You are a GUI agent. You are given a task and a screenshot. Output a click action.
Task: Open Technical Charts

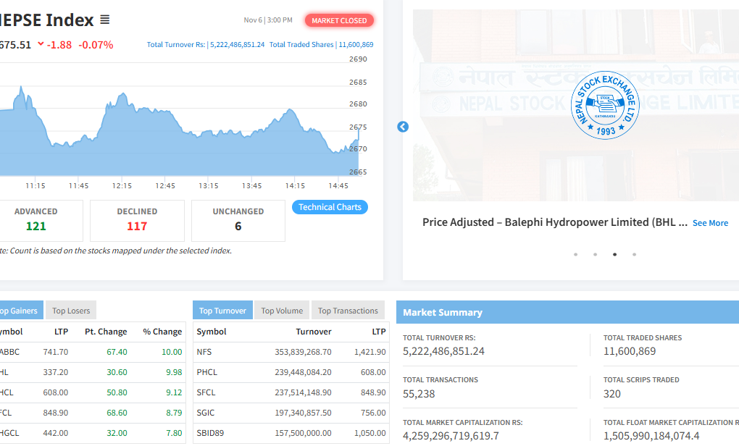[x=330, y=207]
